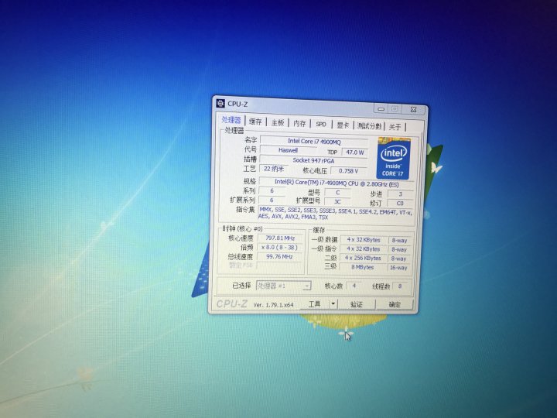Open the SPD tab
The width and height of the screenshot is (557, 418).
[x=321, y=124]
